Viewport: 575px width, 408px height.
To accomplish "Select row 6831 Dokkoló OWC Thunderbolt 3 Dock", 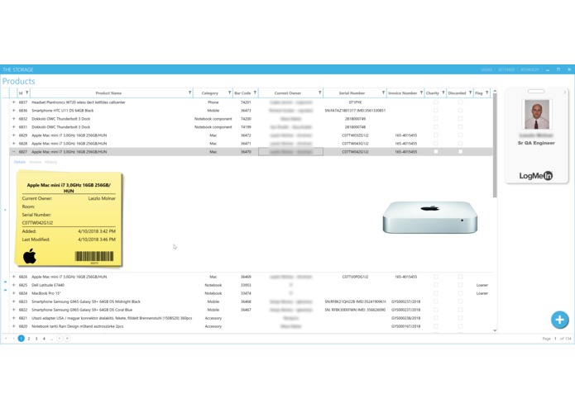I will [252, 126].
